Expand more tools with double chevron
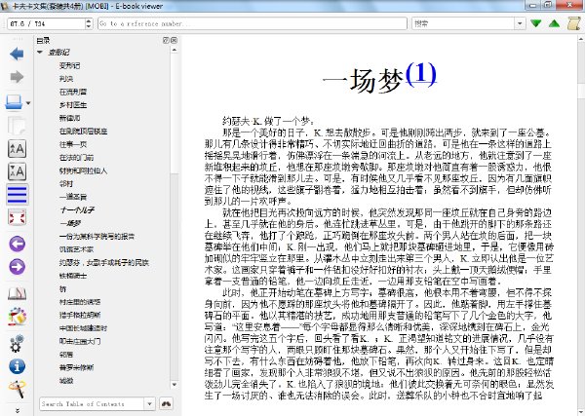The image size is (585, 416). coord(17,410)
